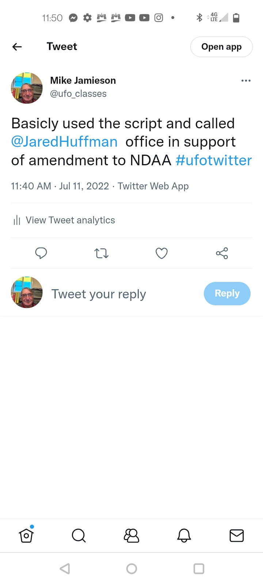The width and height of the screenshot is (263, 585).
Task: Open the Notifications bell tab
Action: [184, 536]
